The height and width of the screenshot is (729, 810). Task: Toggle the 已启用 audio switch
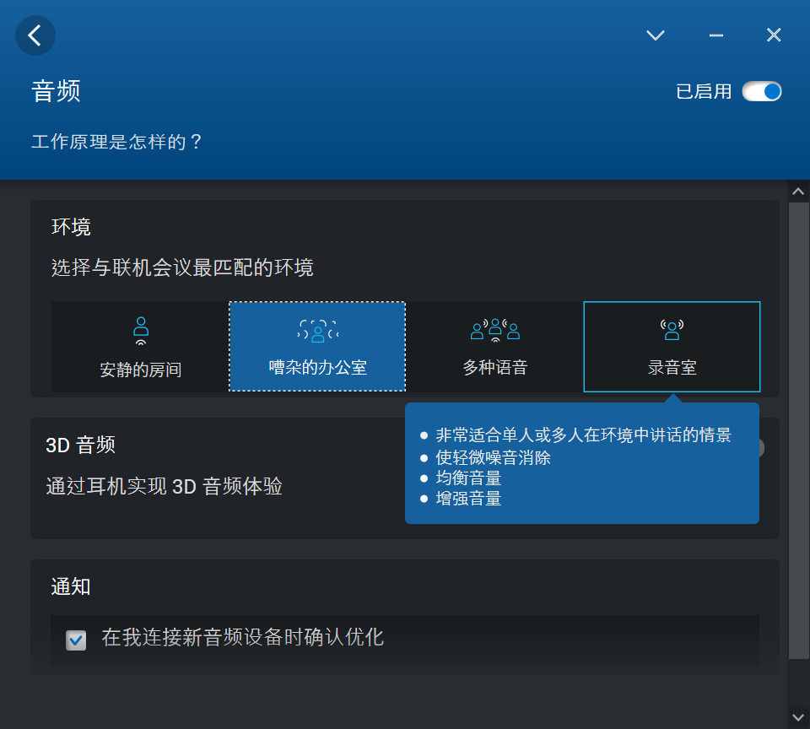click(x=762, y=91)
